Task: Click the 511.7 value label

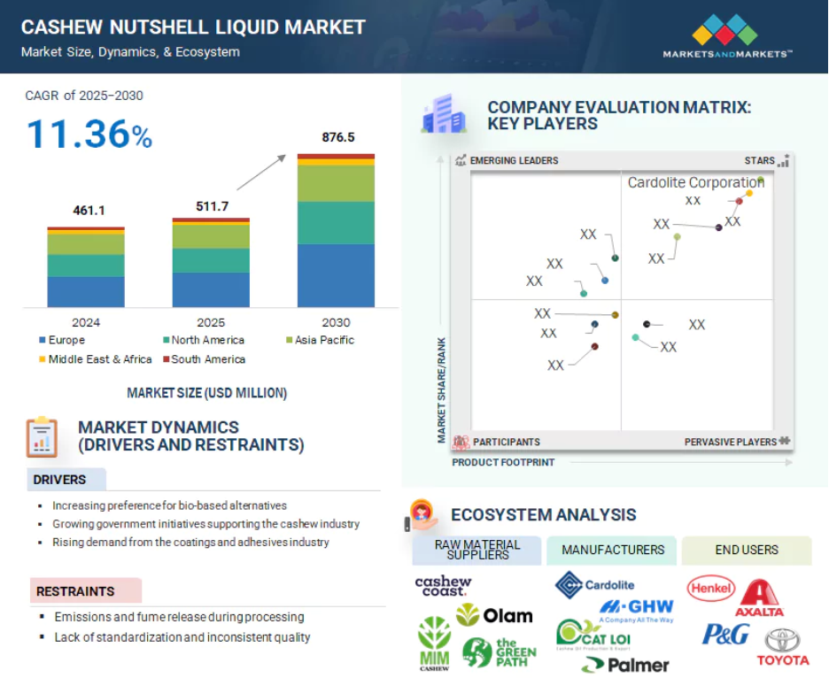Action: [212, 206]
